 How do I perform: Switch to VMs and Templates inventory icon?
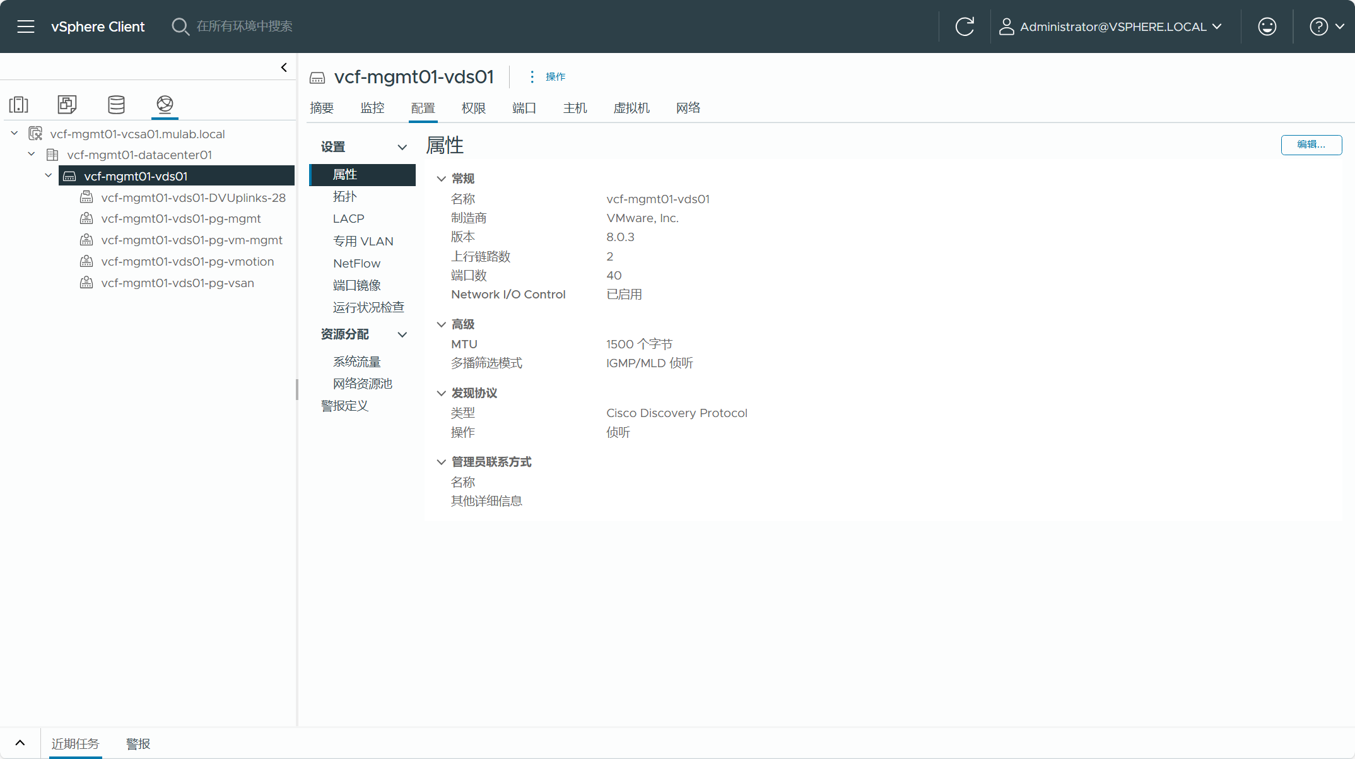[67, 104]
